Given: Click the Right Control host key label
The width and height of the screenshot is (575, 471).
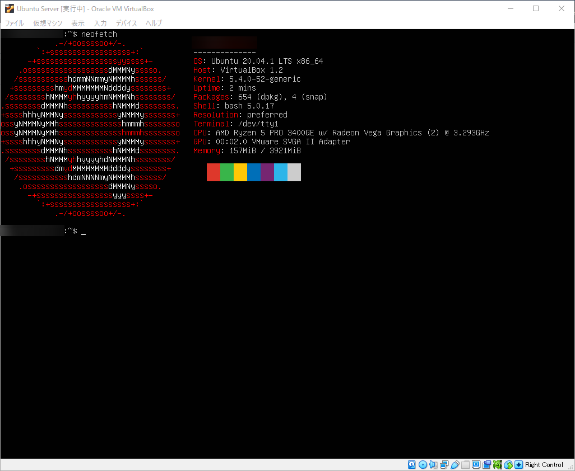Looking at the screenshot, I should pyautogui.click(x=544, y=465).
